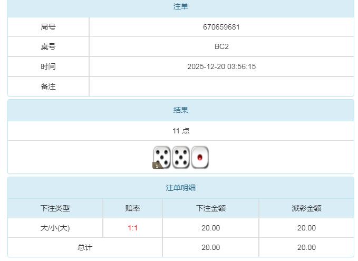This screenshot has height=261, width=358.
Task: Click the timestamp 2025-12-20 03:56:15
Action: click(x=221, y=66)
